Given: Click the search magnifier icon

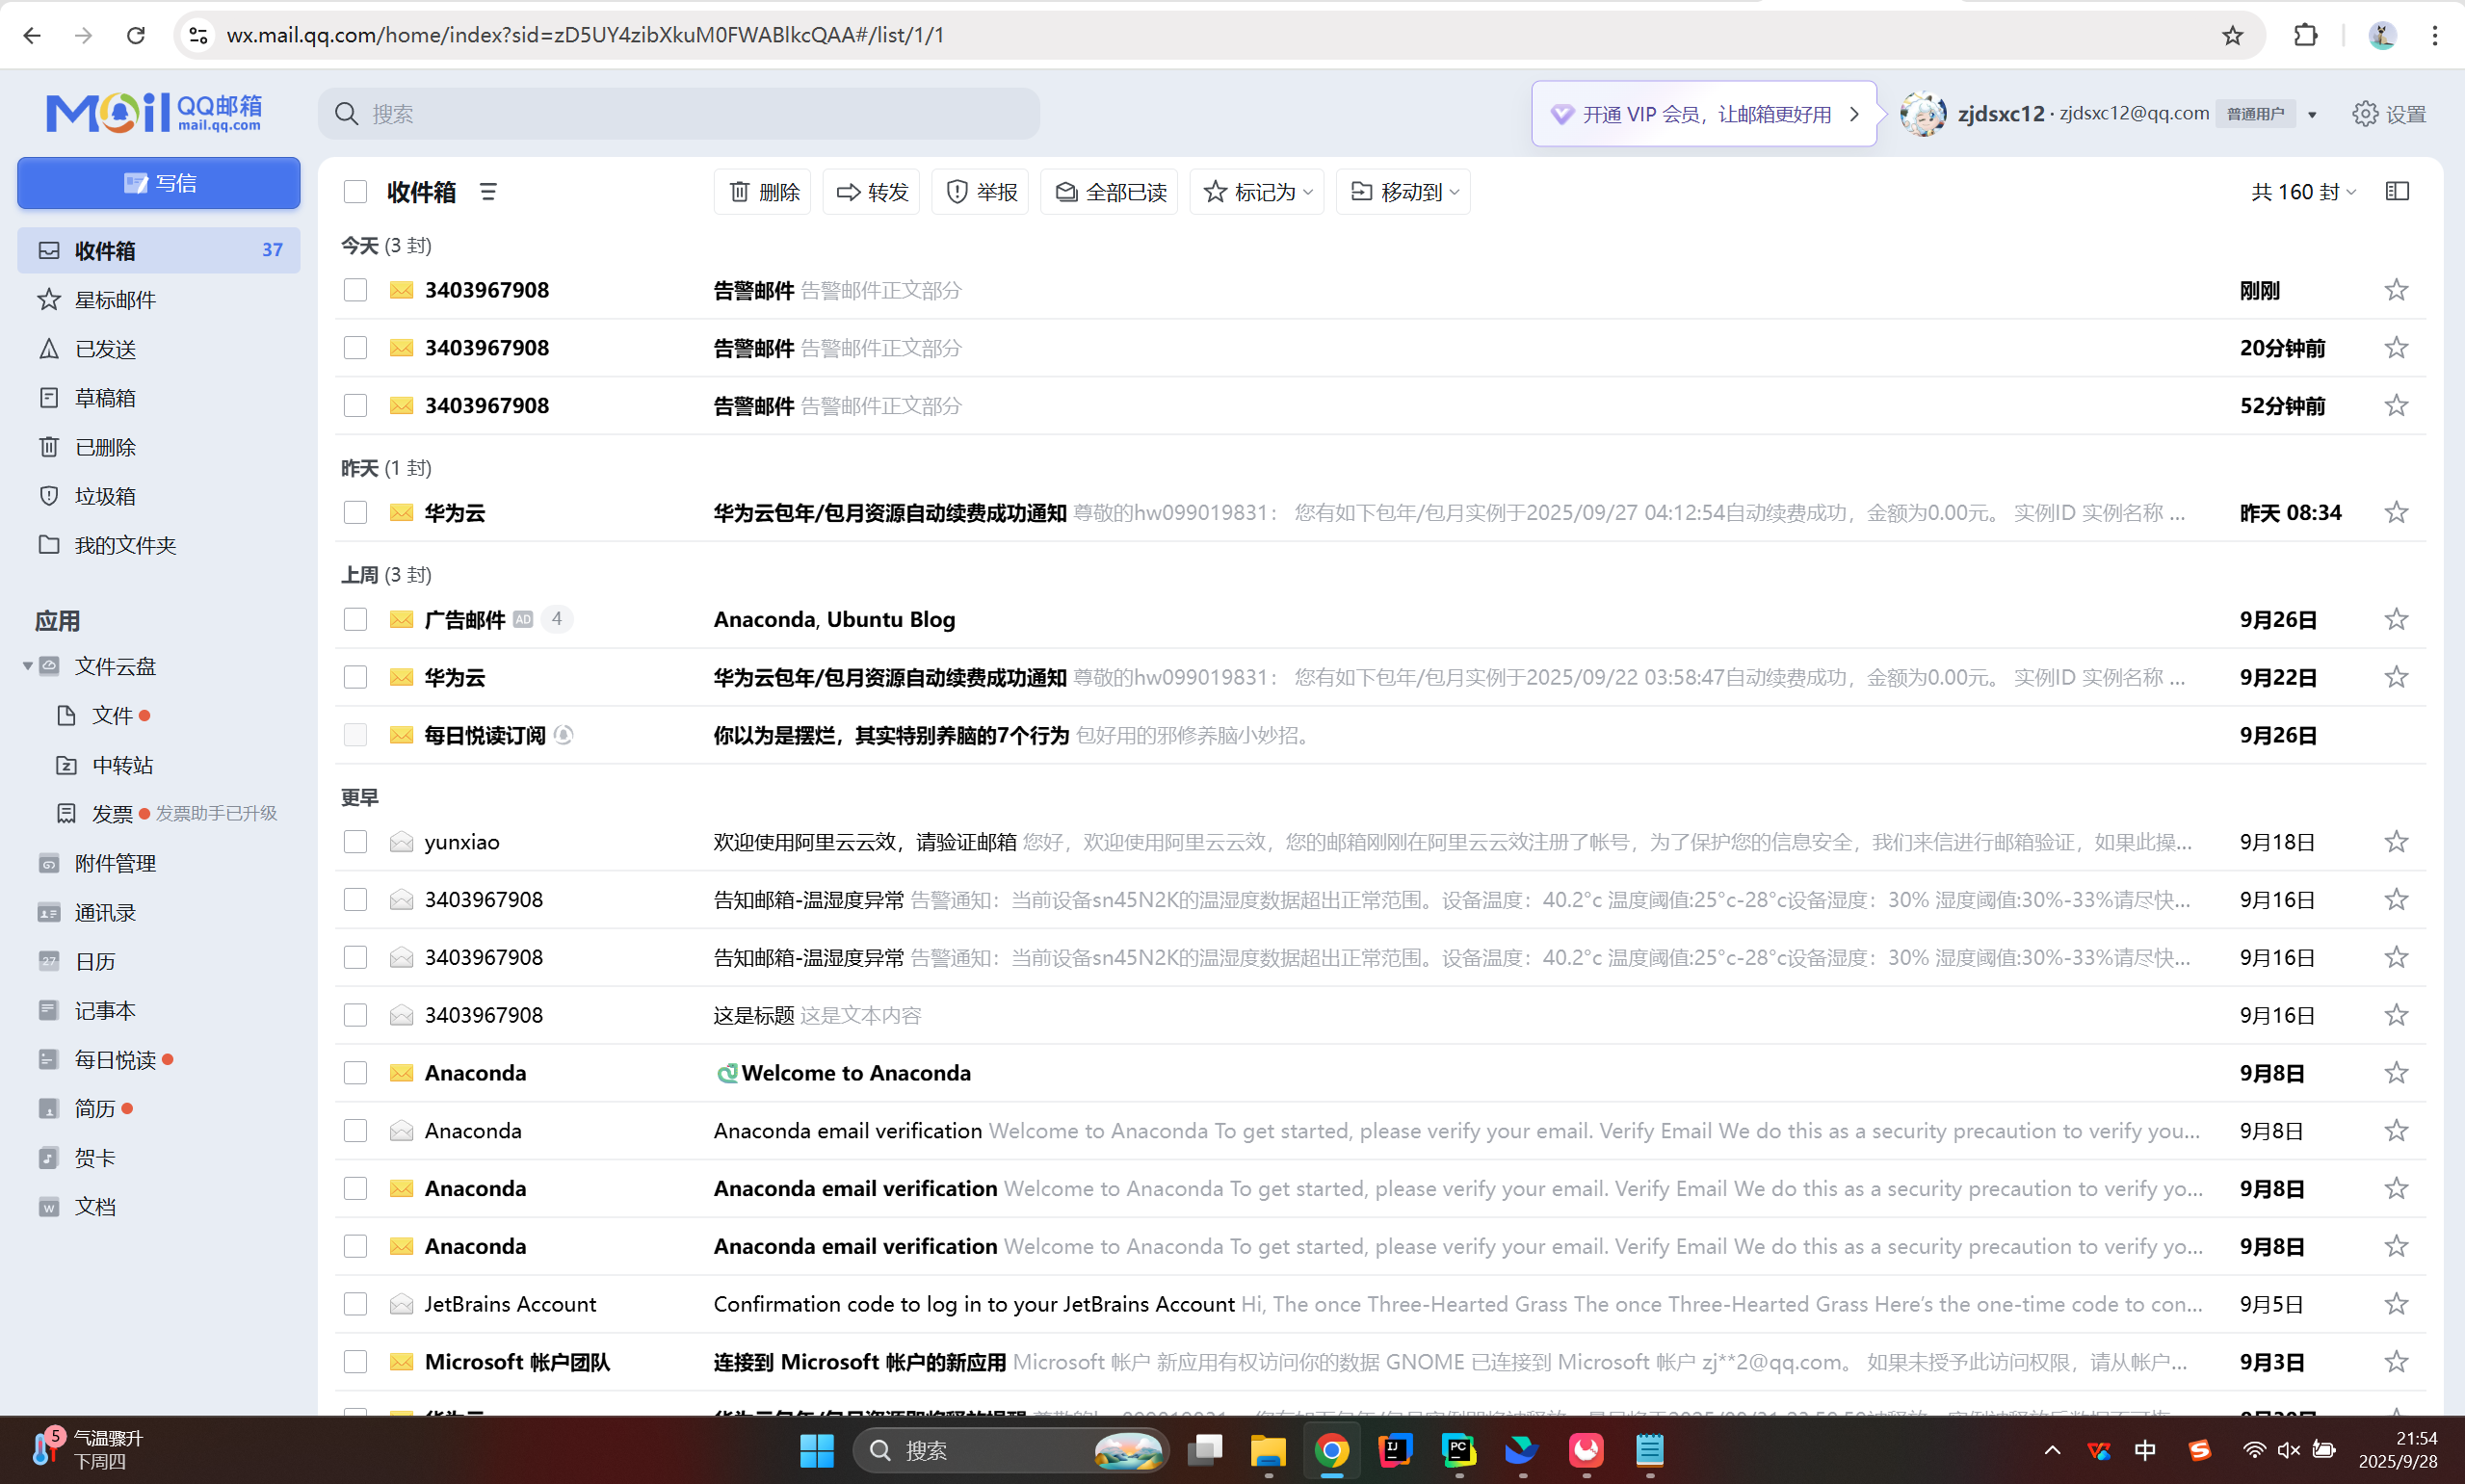Looking at the screenshot, I should pyautogui.click(x=346, y=114).
